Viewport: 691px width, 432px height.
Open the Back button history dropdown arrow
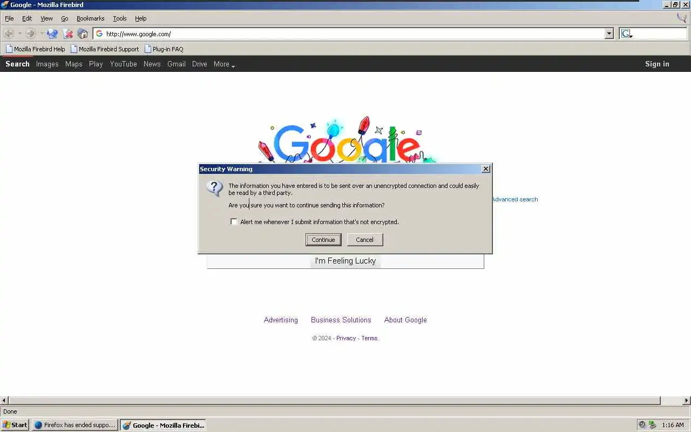click(19, 33)
